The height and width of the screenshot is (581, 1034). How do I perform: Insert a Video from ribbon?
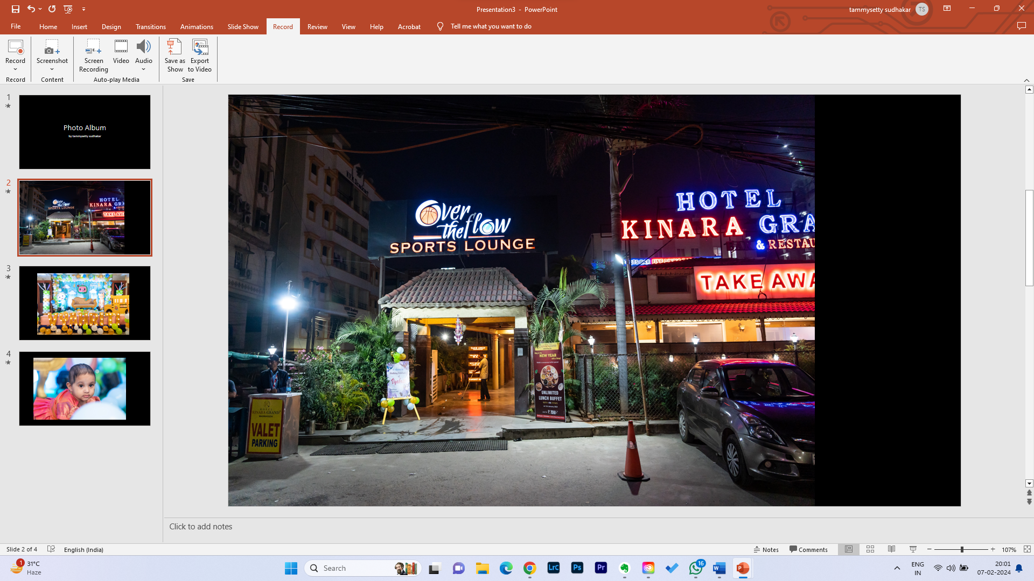121,52
